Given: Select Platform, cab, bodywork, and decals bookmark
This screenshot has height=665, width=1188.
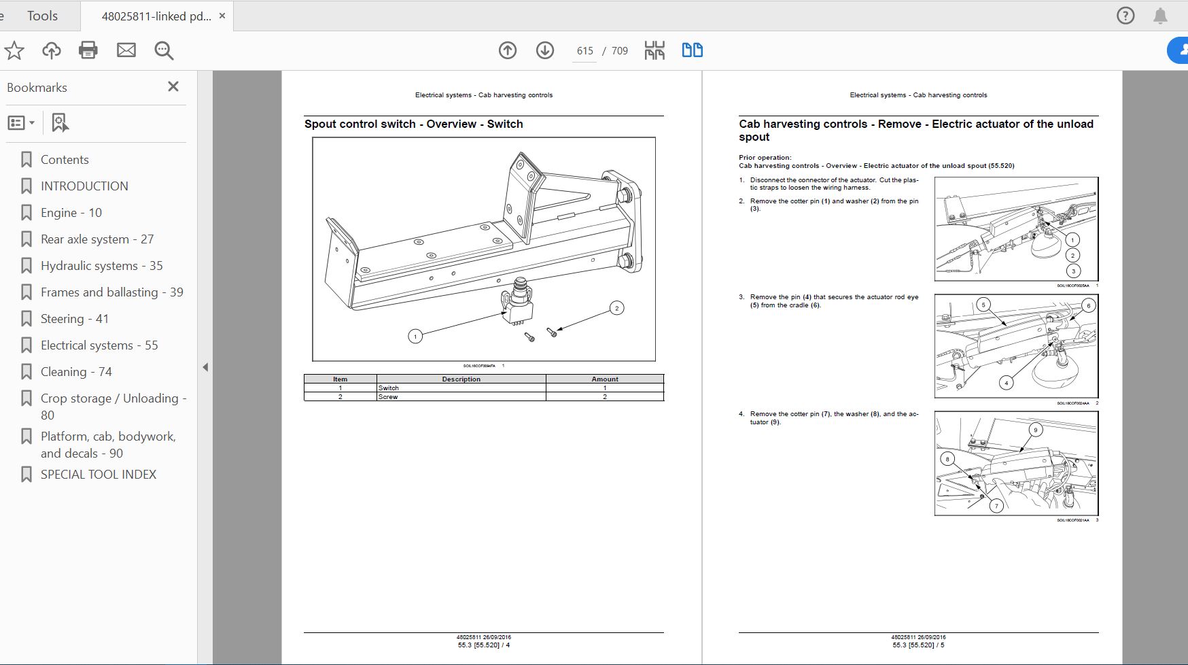Looking at the screenshot, I should tap(108, 445).
